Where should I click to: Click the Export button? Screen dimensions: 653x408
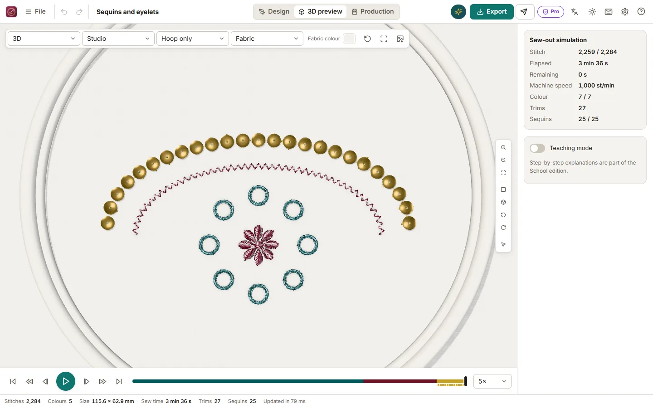[492, 12]
